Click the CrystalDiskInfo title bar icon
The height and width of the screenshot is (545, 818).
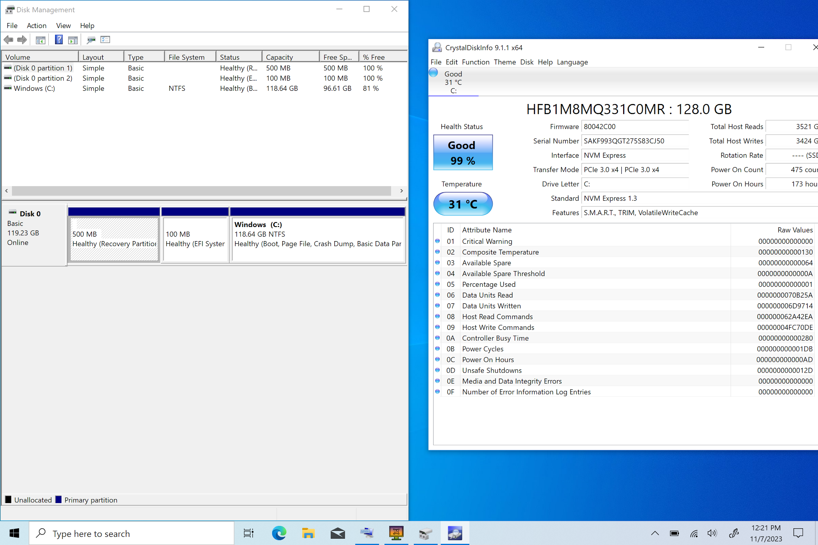(x=437, y=48)
